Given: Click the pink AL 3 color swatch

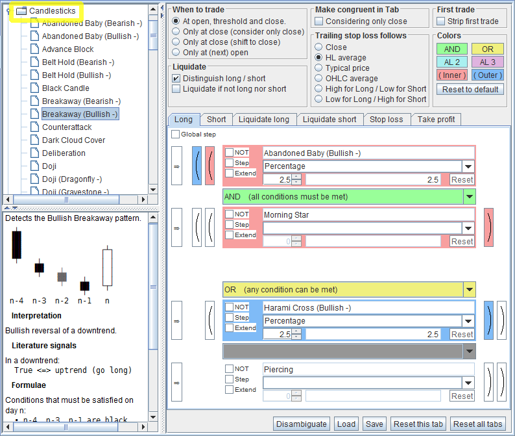Looking at the screenshot, I should [x=487, y=62].
